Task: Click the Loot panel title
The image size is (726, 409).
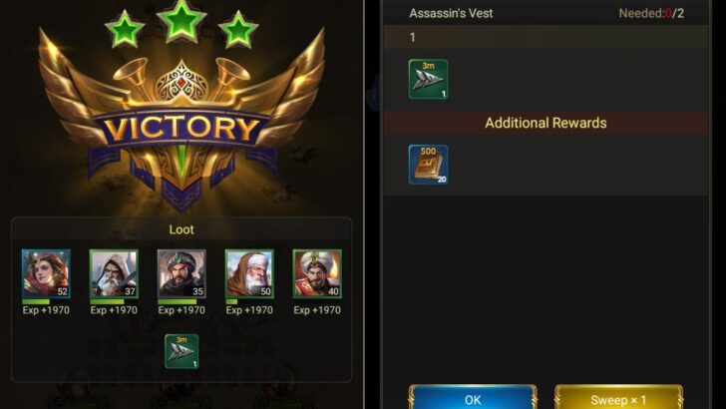Action: click(181, 229)
